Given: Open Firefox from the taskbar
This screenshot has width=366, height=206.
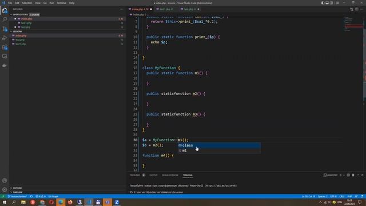Looking at the screenshot, I should click(70, 202).
